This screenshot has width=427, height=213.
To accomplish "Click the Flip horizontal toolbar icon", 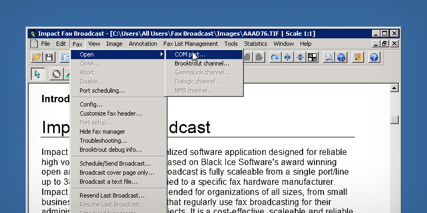I will coord(288,57).
